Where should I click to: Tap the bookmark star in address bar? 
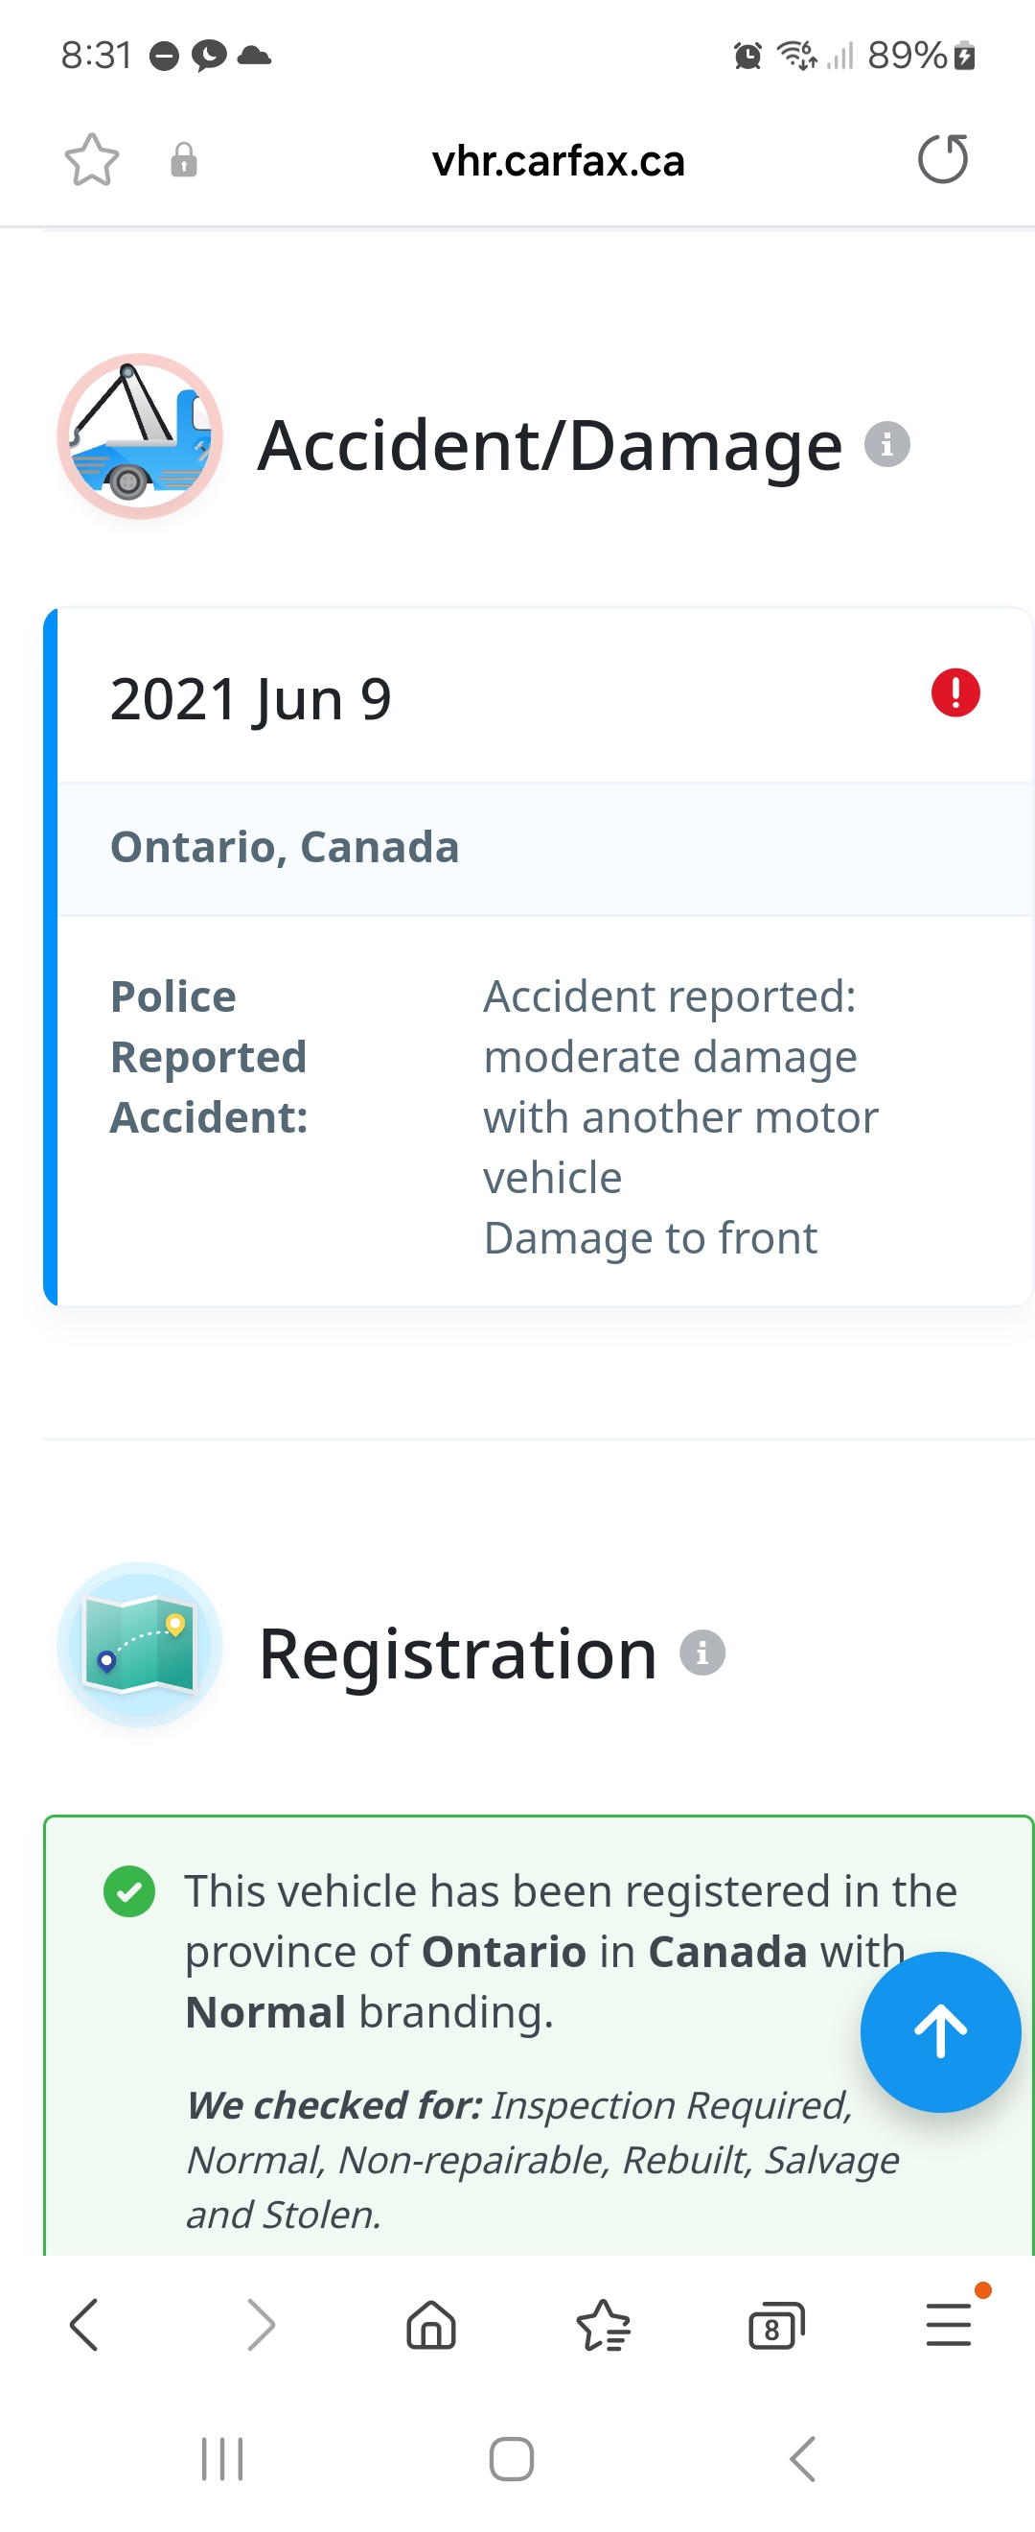tap(91, 160)
